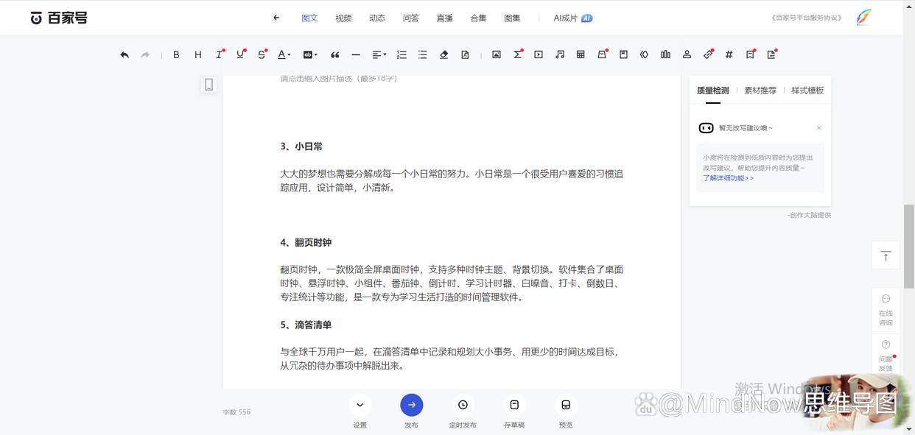Click the undo arrow in the toolbar
Image resolution: width=915 pixels, height=435 pixels.
pos(125,54)
